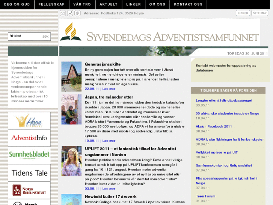The width and height of the screenshot is (273, 205).
Task: Open the Newbold article thumbnail
Action: [x=71, y=199]
